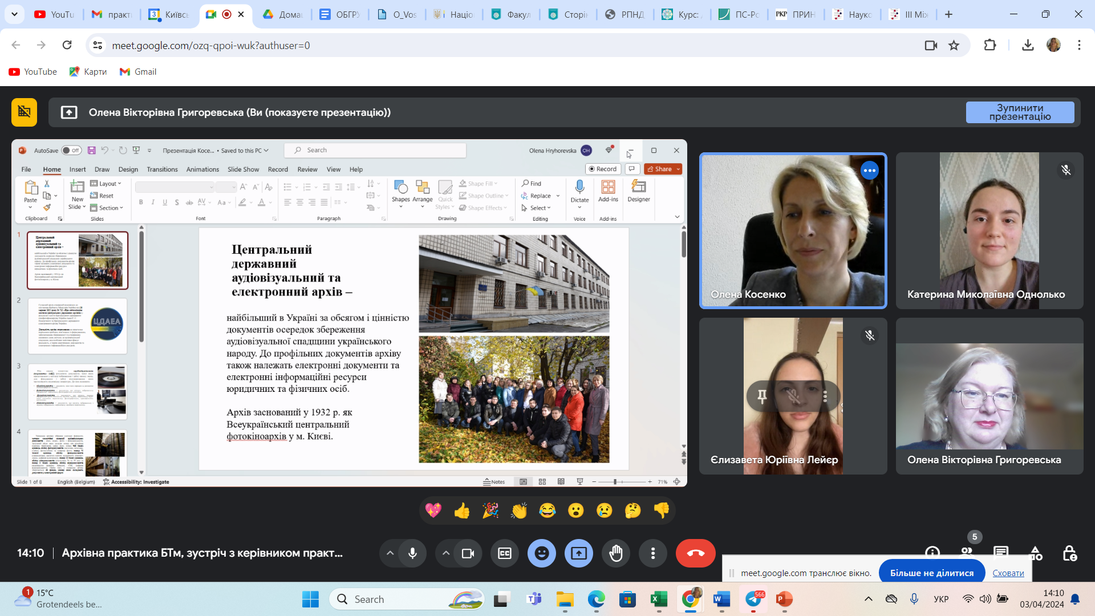Click the Сховати link
This screenshot has height=616, width=1095.
tap(1008, 573)
